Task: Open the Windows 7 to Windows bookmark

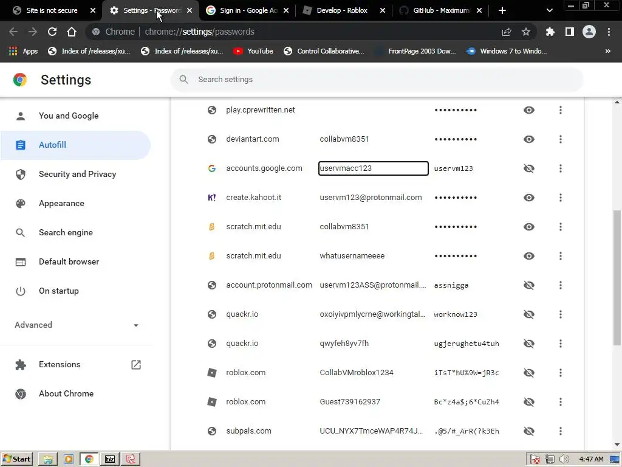Action: pyautogui.click(x=507, y=51)
